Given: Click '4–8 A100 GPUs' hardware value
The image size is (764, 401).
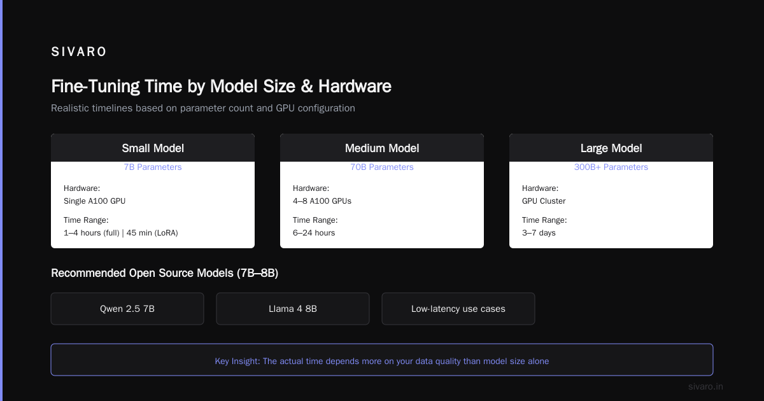Looking at the screenshot, I should tap(322, 201).
